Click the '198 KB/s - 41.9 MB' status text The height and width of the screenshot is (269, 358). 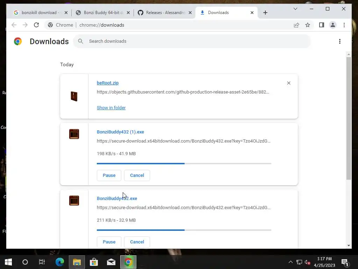tap(116, 154)
